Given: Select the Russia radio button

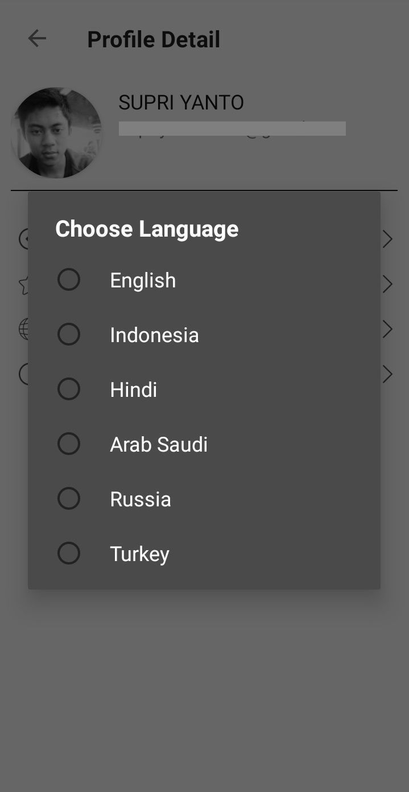Looking at the screenshot, I should (69, 499).
